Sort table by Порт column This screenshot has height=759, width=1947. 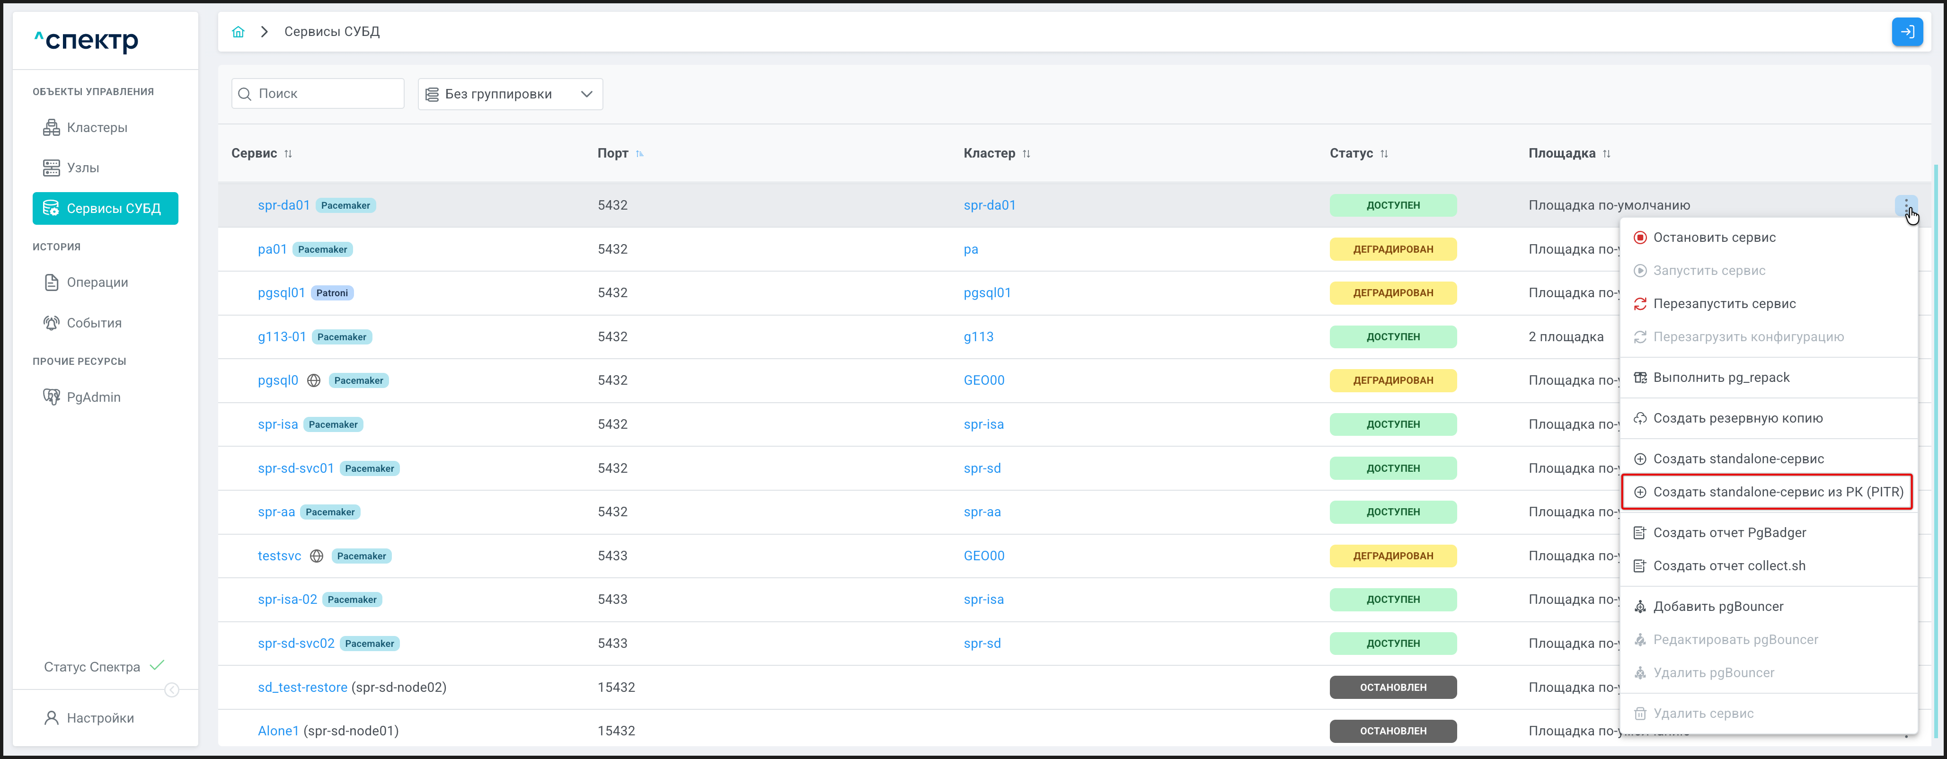(x=639, y=153)
